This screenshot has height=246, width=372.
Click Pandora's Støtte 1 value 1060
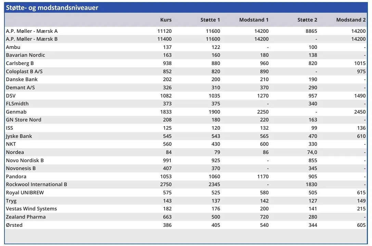coord(213,177)
